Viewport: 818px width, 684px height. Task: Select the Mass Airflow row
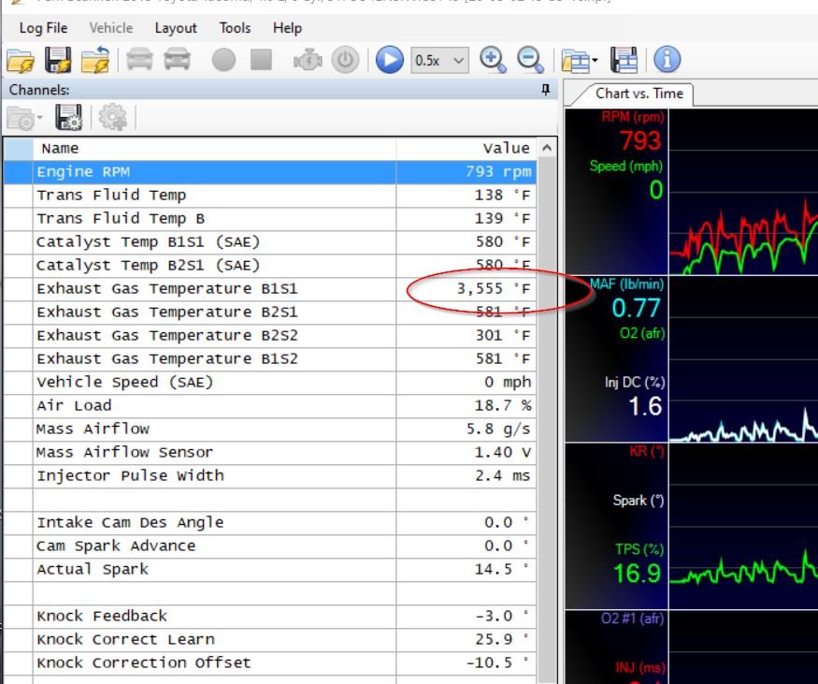(270, 429)
